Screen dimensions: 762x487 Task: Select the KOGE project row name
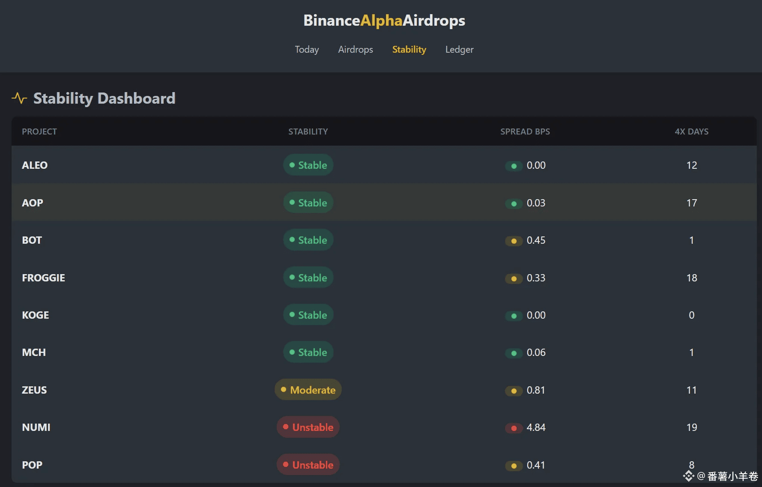point(36,315)
